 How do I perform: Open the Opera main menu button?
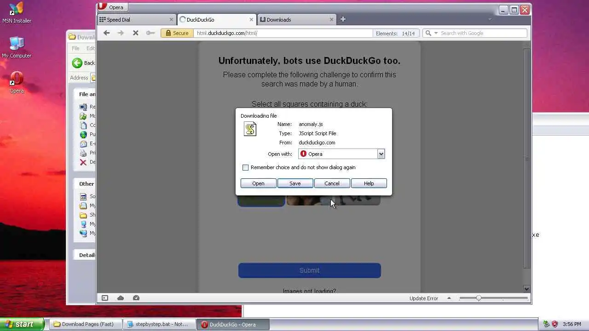(x=112, y=7)
